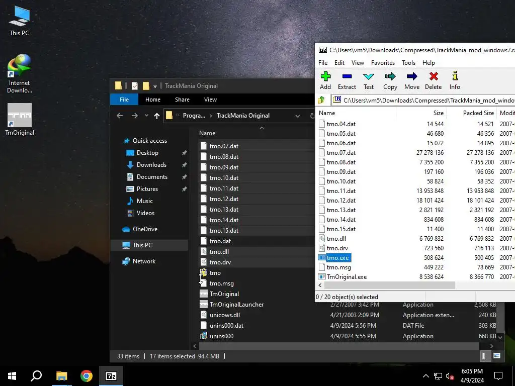The width and height of the screenshot is (515, 386).
Task: Go back in File Explorer
Action: (x=120, y=116)
